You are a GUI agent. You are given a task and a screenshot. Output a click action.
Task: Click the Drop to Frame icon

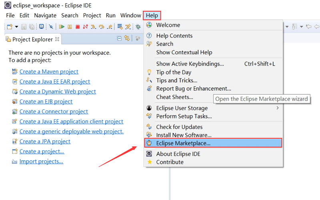(120, 27)
